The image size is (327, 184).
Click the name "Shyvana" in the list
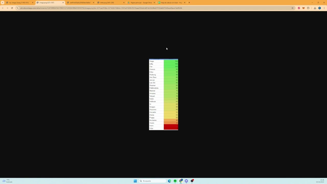pyautogui.click(x=153, y=110)
